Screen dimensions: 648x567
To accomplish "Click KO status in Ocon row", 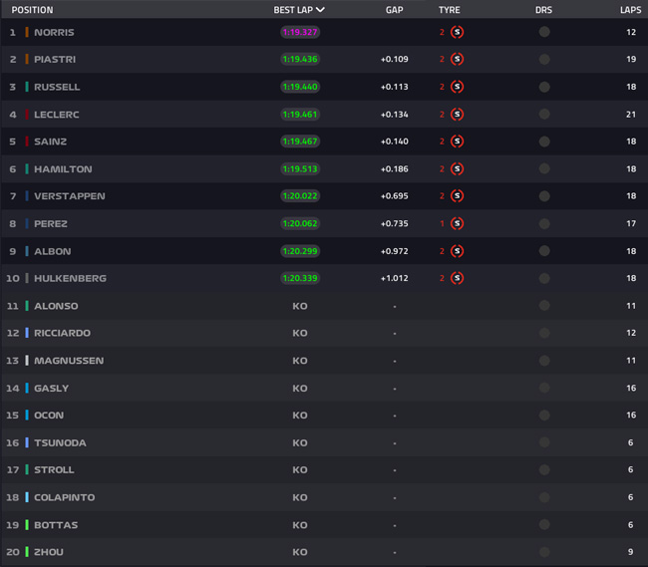I will 300,415.
